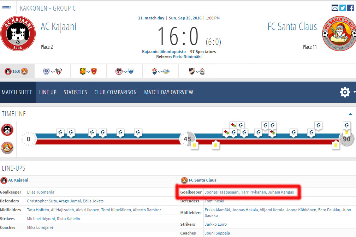This screenshot has width=356, height=237.
Task: Click goalkeeper Elias Tuomarila's name
Action: [41, 192]
